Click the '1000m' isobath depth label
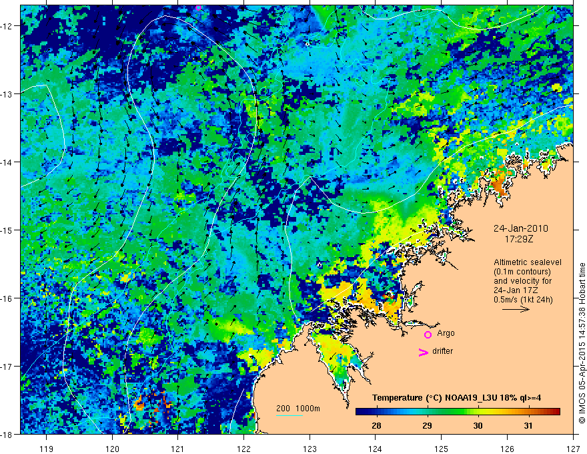The image size is (587, 454). 308,409
